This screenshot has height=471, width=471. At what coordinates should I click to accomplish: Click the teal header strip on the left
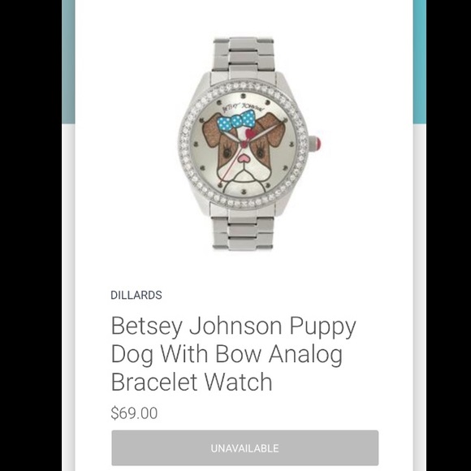[68, 62]
